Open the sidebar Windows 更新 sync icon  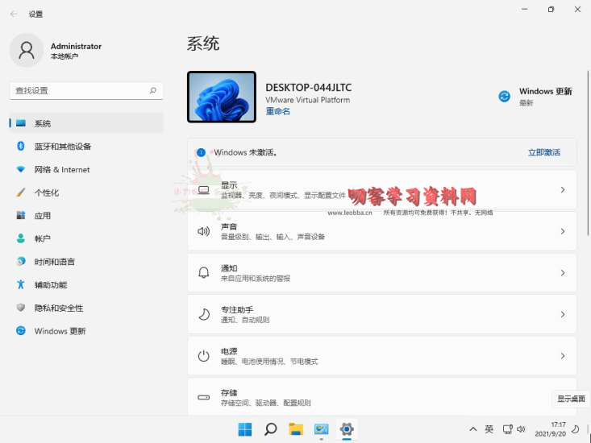21,331
